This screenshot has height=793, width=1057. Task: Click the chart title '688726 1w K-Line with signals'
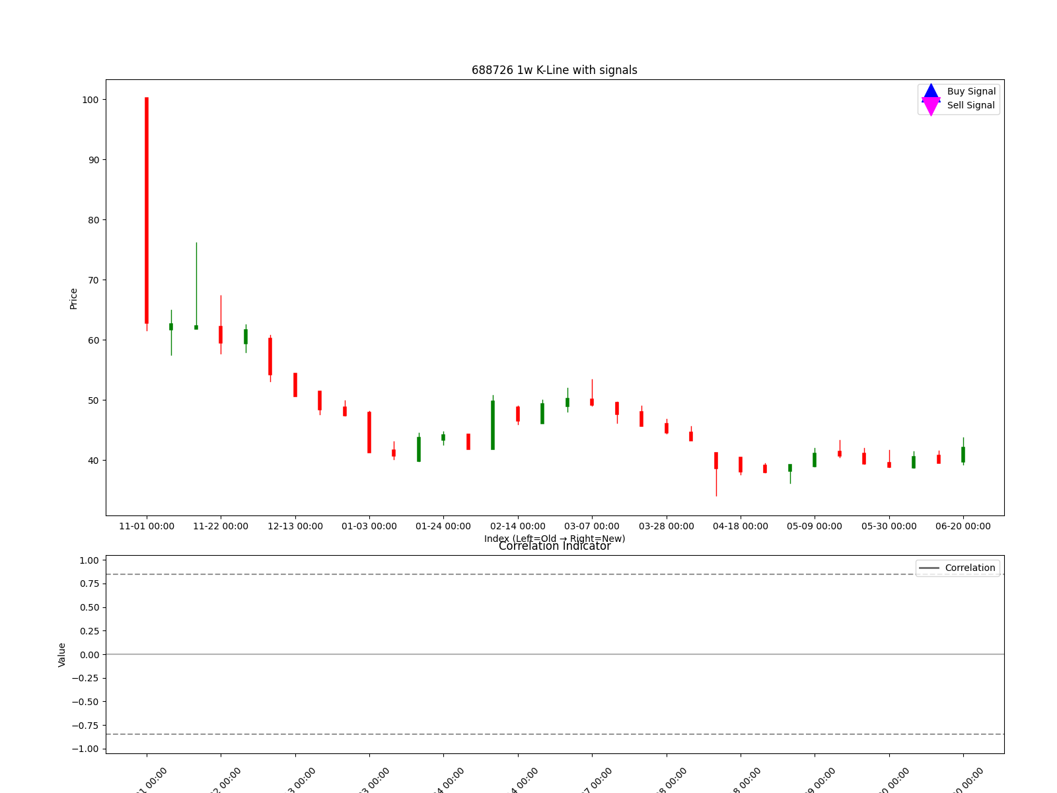(554, 70)
